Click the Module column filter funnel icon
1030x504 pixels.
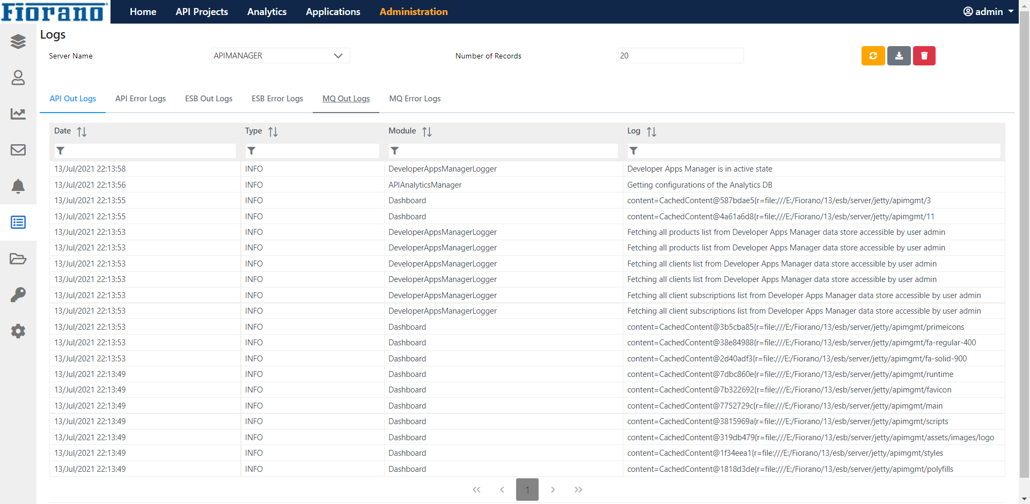pyautogui.click(x=395, y=151)
